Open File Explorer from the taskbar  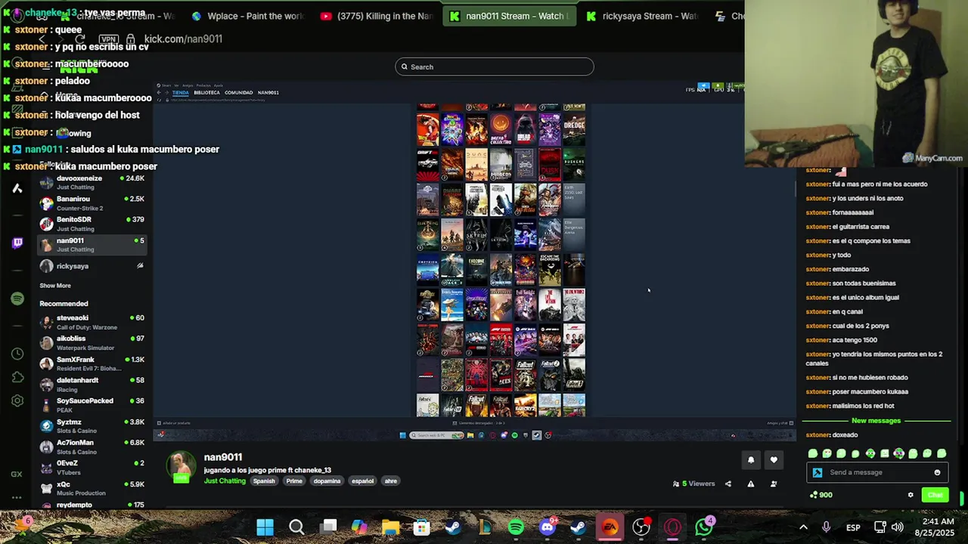390,527
